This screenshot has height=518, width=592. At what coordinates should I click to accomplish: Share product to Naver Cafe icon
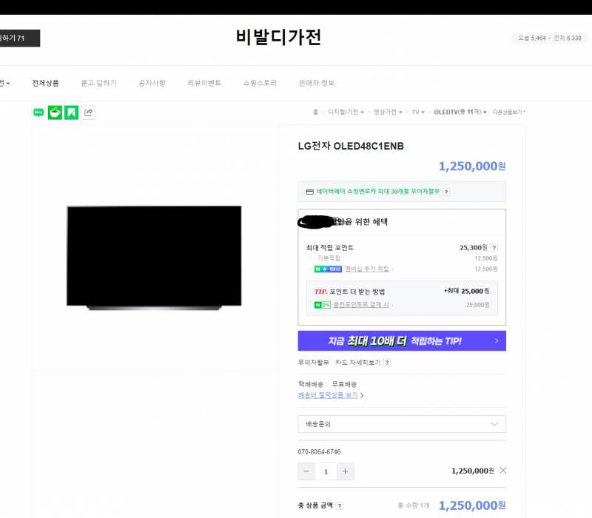pos(55,112)
